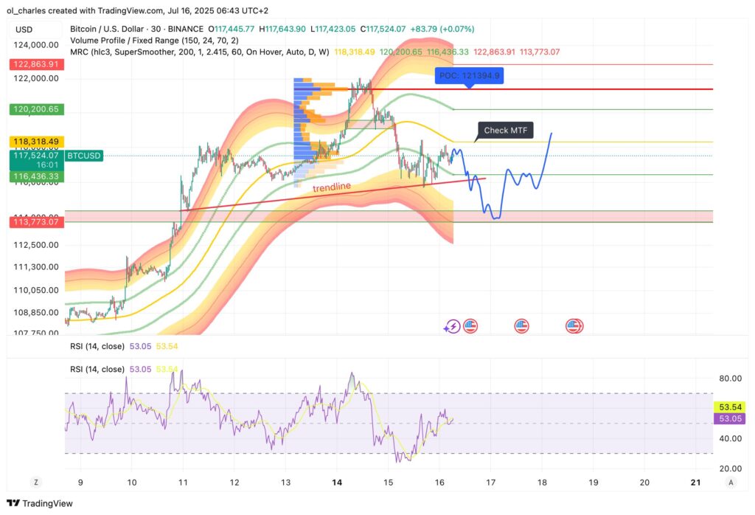The width and height of the screenshot is (755, 515).
Task: Select the bolded 14 date on the time axis
Action: (x=338, y=482)
